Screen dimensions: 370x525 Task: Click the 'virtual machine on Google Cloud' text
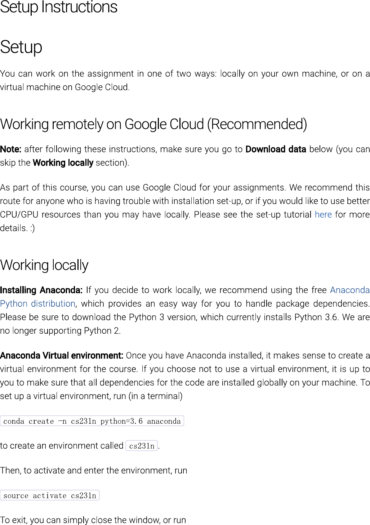tap(64, 87)
